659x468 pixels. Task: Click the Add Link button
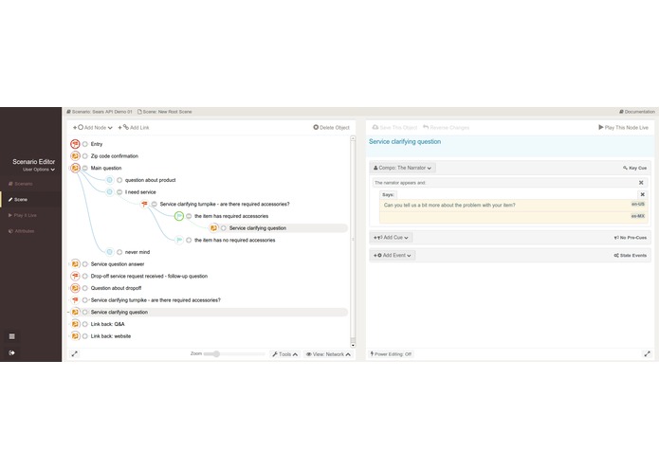134,128
